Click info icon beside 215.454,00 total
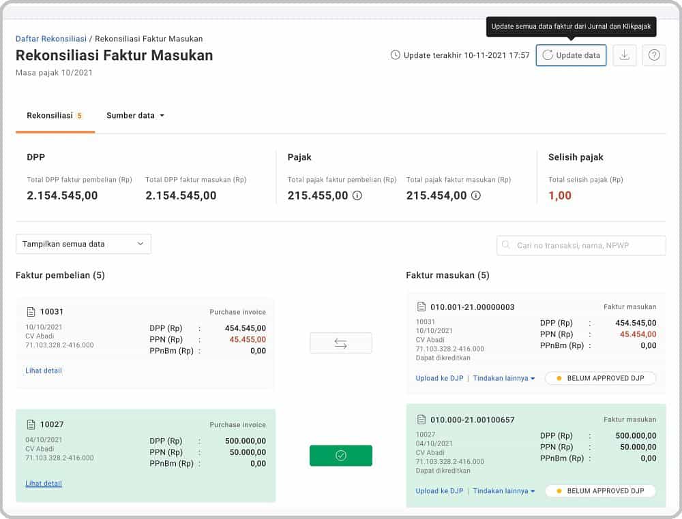Image resolution: width=682 pixels, height=519 pixels. 476,195
